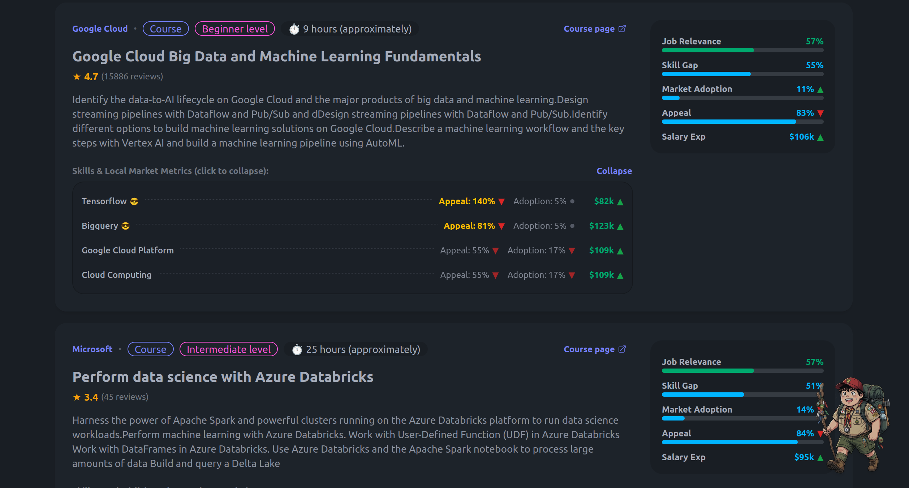Image resolution: width=909 pixels, height=488 pixels.
Task: Click the sunglasses emoji next to Bigquery
Action: (125, 226)
